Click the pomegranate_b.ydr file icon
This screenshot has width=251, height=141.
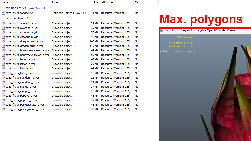(x=3, y=109)
